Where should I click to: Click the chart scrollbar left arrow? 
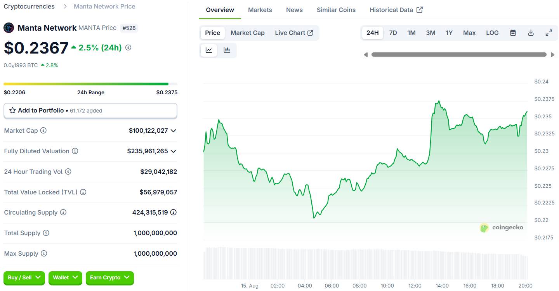point(365,55)
